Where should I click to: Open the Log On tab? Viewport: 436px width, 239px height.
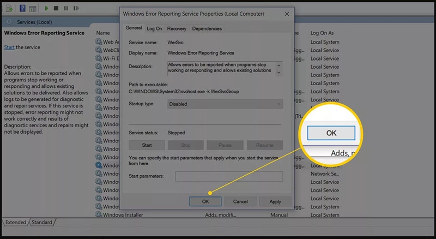154,28
